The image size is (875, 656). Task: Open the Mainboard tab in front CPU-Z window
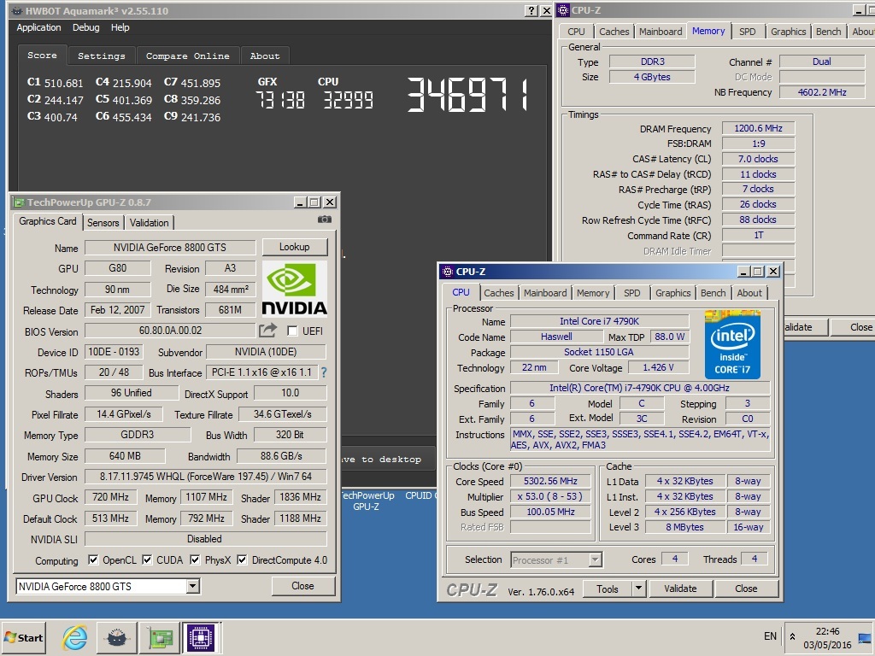click(x=545, y=293)
